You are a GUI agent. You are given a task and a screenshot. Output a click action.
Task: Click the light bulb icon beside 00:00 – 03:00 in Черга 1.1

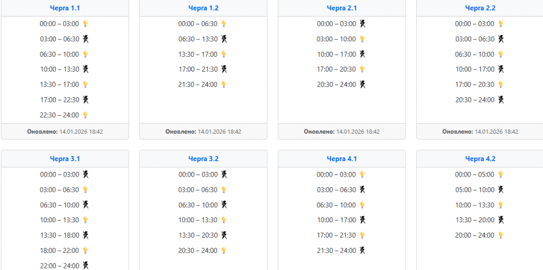click(85, 24)
